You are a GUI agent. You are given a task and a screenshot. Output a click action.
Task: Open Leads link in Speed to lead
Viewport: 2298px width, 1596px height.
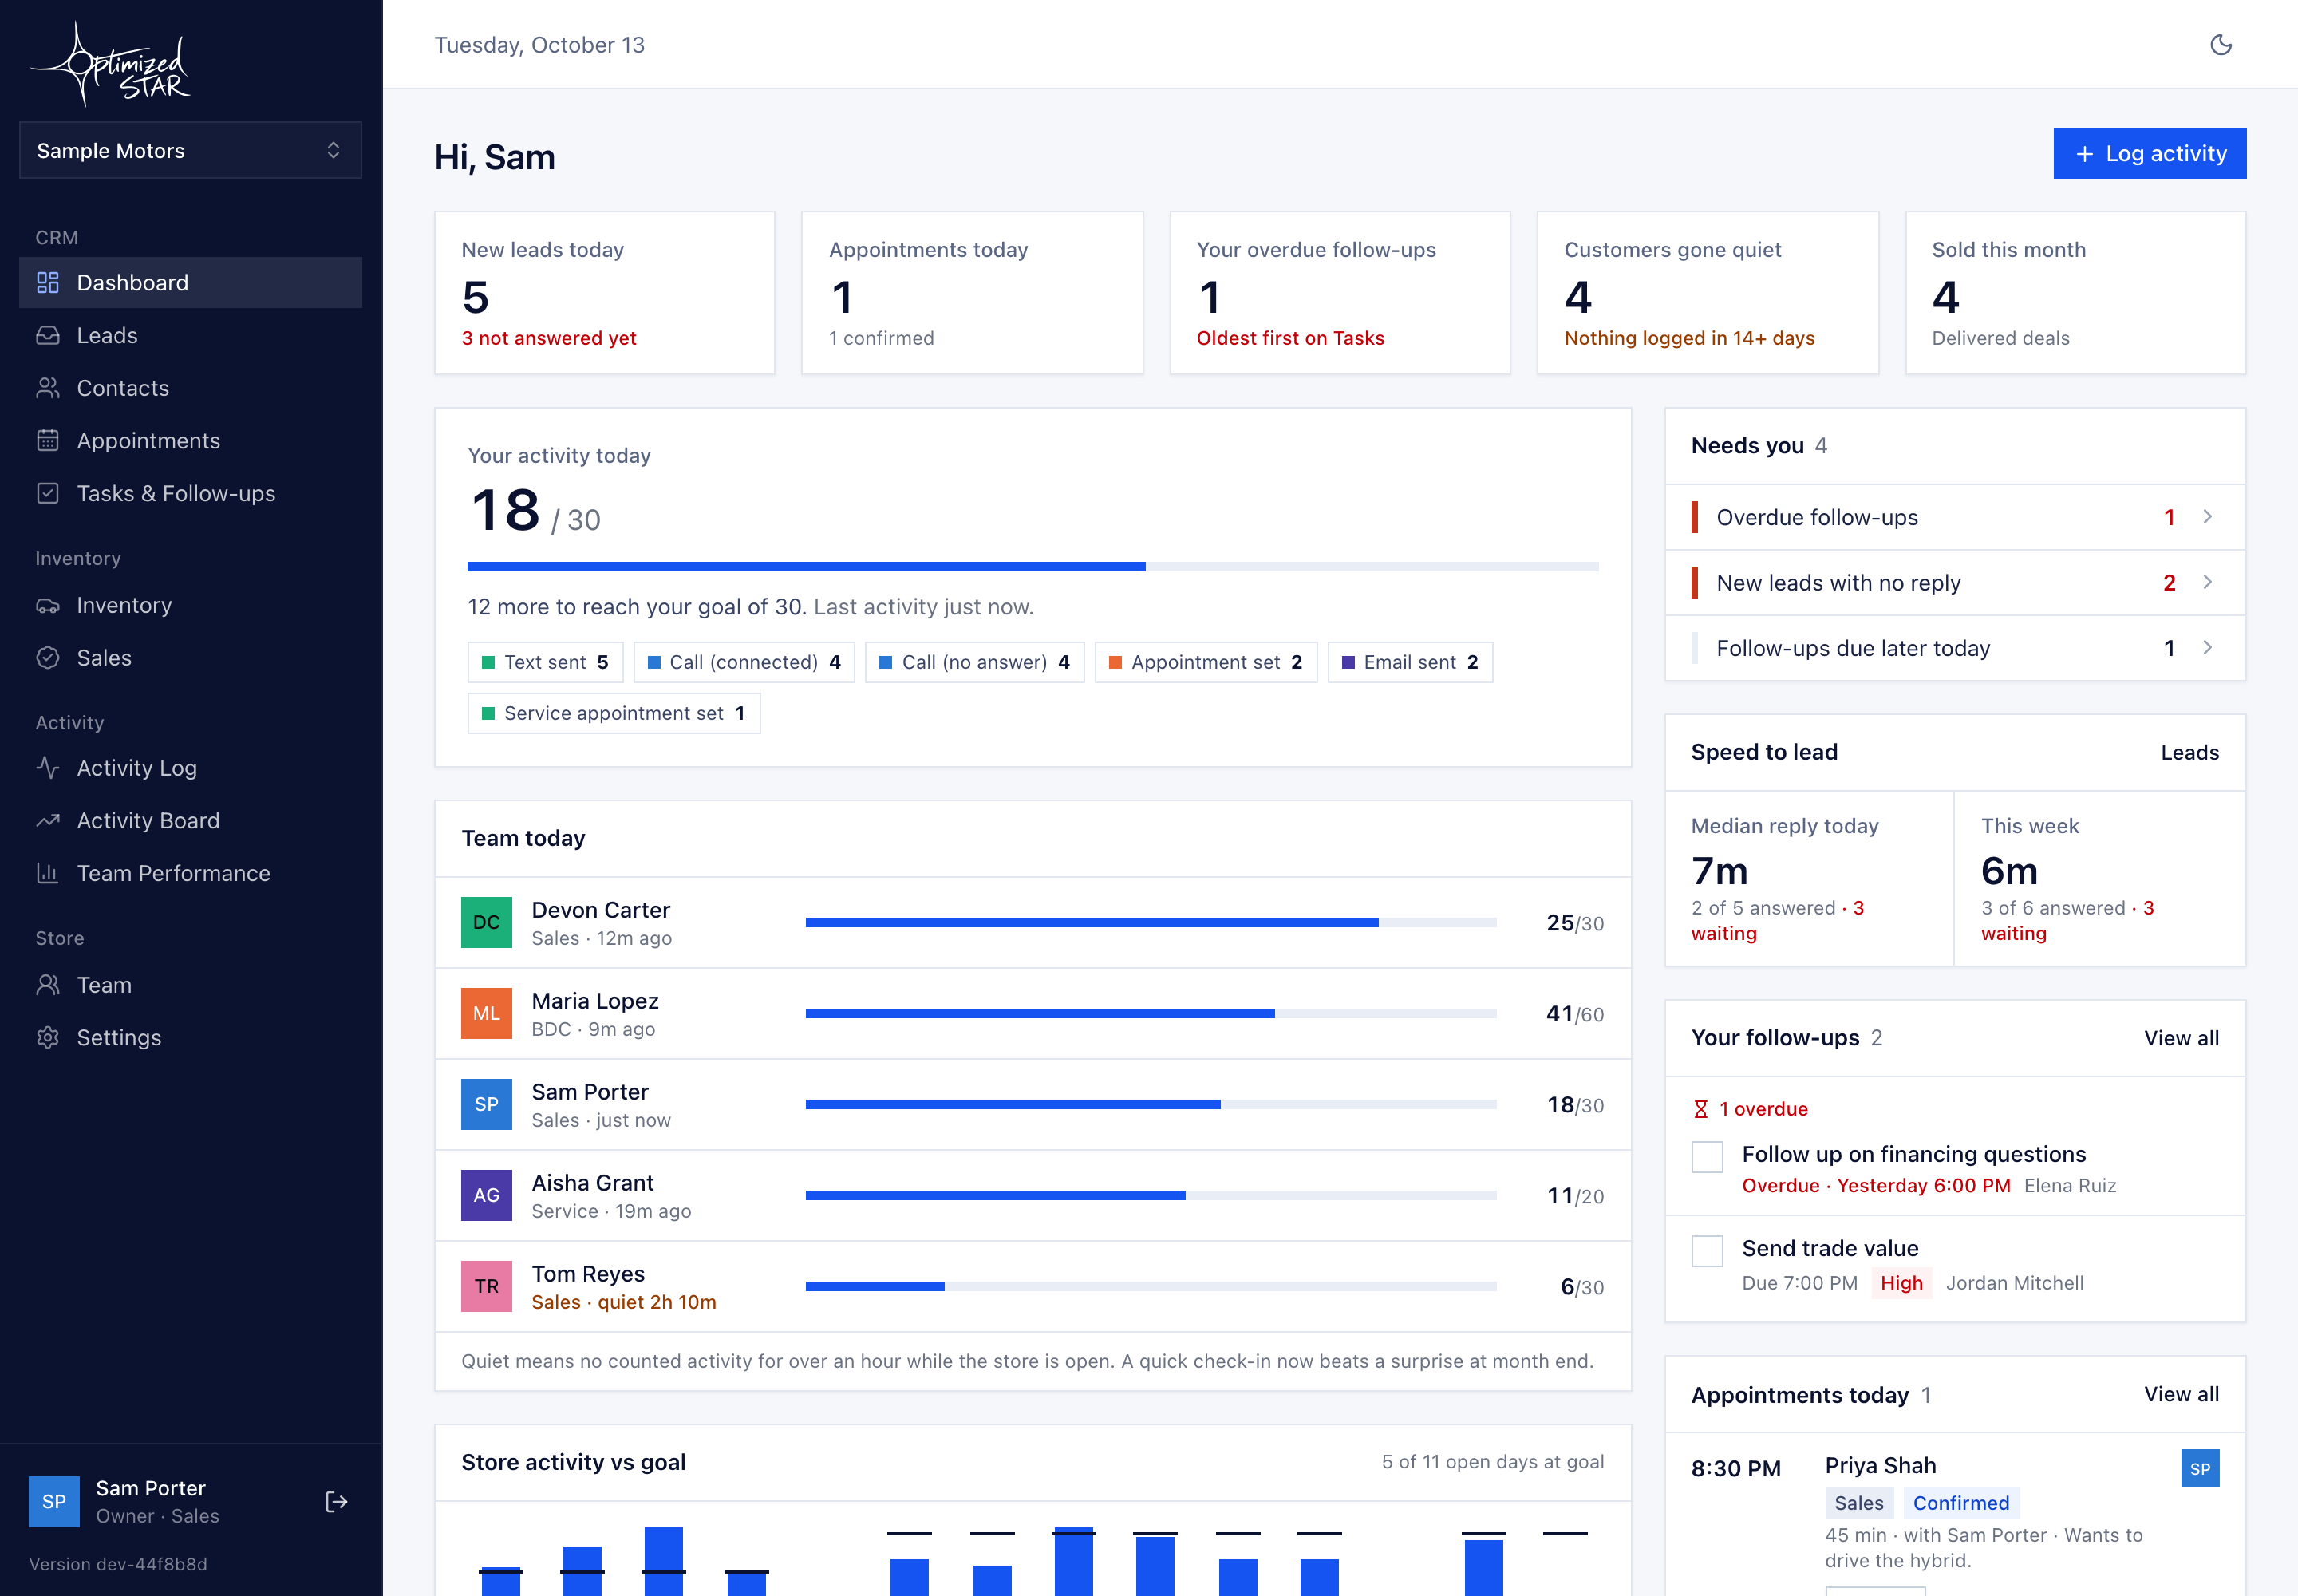[2189, 753]
